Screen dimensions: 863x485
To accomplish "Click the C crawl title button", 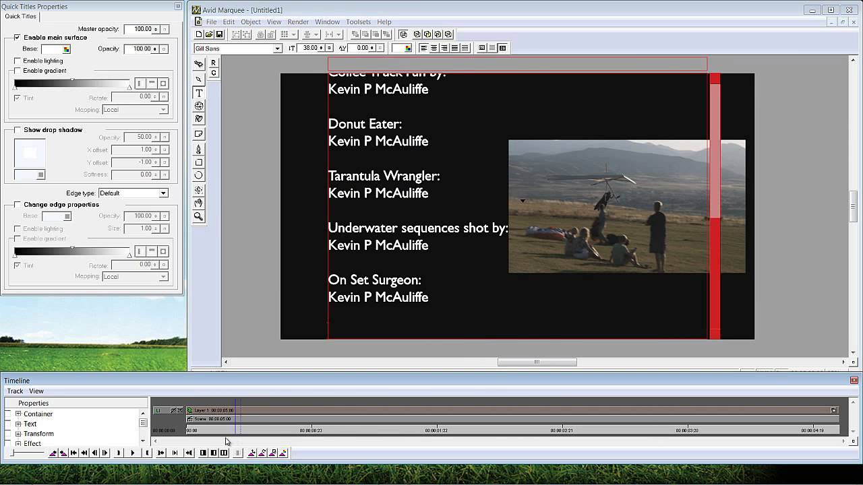I will point(214,73).
